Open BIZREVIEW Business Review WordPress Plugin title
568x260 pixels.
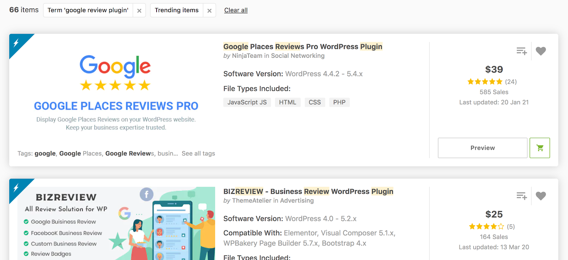click(308, 192)
